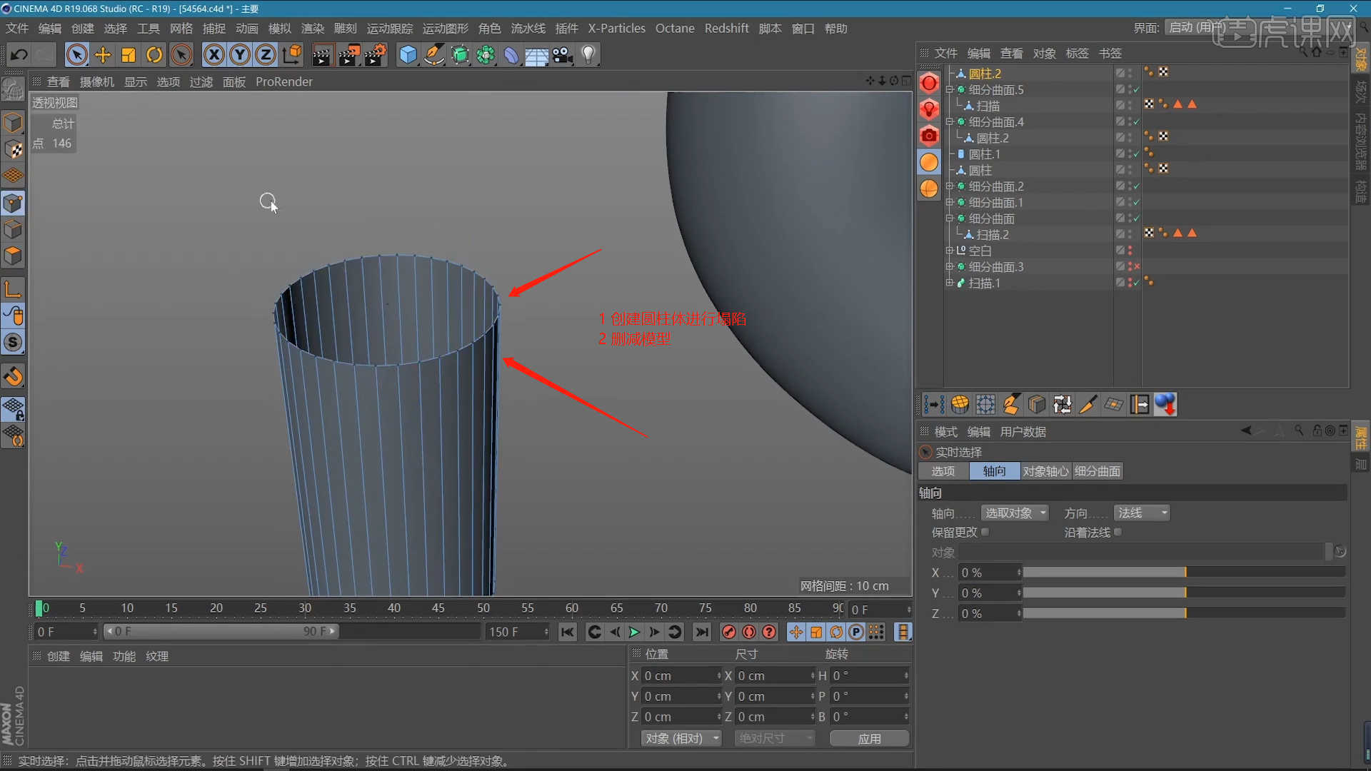Screen dimensions: 1371x771
Task: Open the render settings clapboard icon
Action: (375, 55)
